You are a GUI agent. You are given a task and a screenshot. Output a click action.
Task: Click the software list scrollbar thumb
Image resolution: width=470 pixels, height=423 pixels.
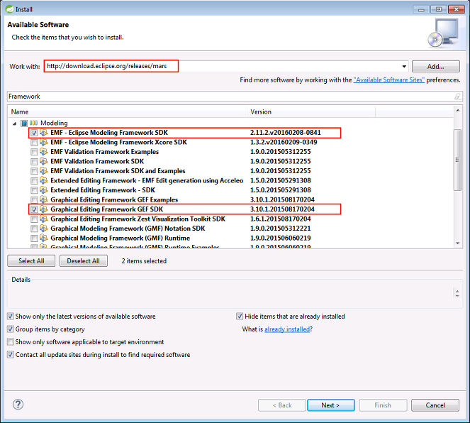[x=458, y=160]
